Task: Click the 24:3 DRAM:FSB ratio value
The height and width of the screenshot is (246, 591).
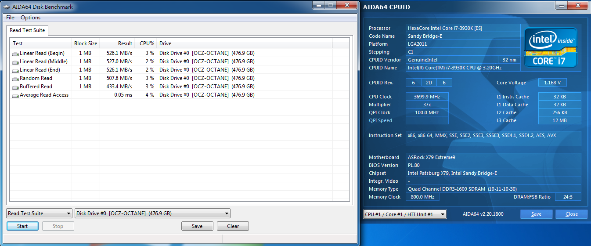Action: (568, 197)
